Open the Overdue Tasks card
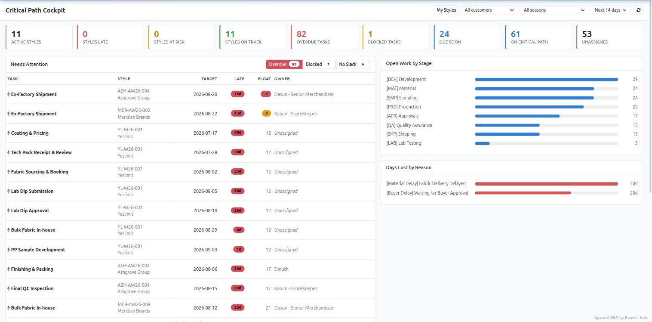The width and height of the screenshot is (652, 322). [x=324, y=37]
